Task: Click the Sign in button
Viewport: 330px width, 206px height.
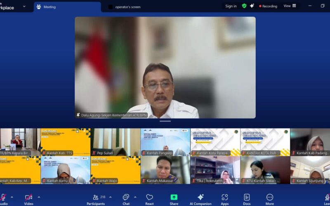Action: tap(231, 6)
